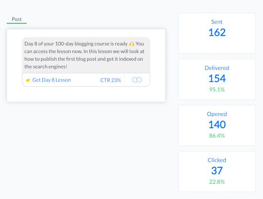Click the 86.4% open rate

[217, 135]
